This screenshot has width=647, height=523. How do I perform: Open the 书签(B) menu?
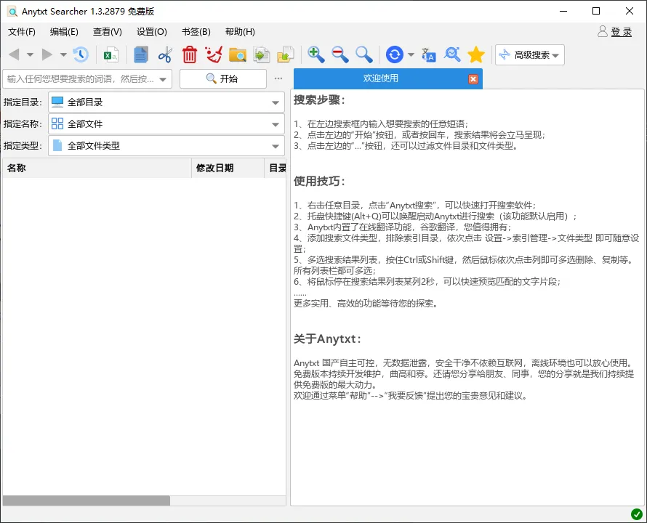pos(196,32)
